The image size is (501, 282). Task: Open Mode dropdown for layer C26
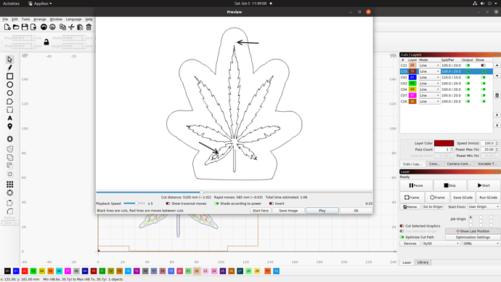tap(429, 101)
